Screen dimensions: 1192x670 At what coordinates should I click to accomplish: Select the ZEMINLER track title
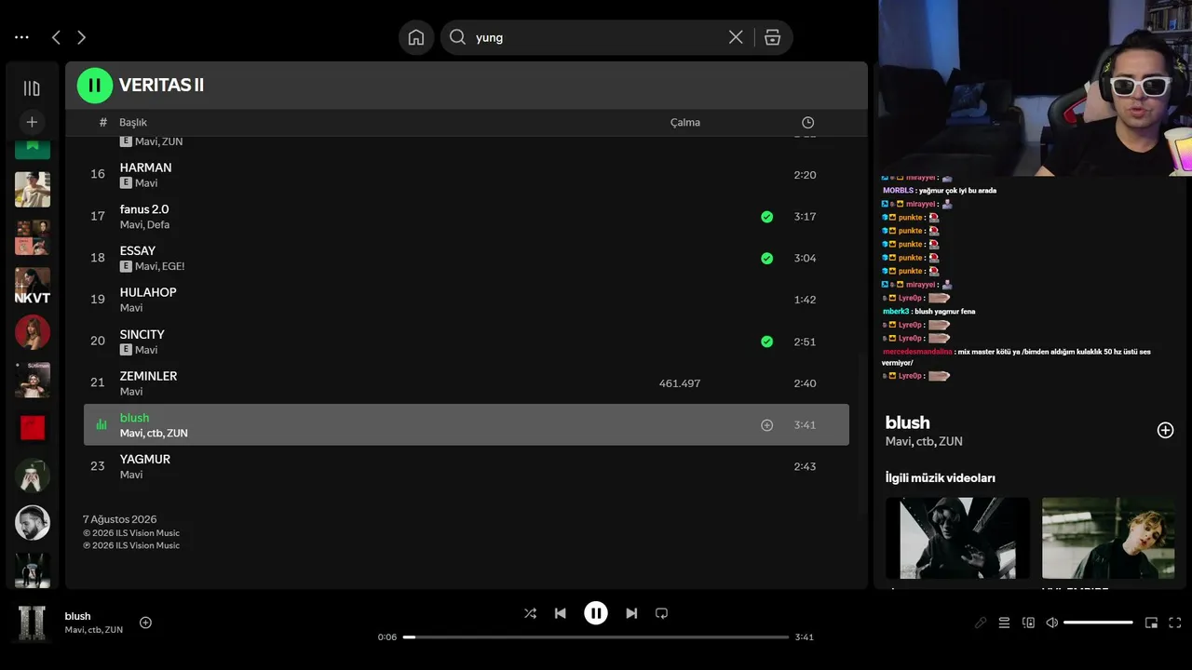coord(148,376)
